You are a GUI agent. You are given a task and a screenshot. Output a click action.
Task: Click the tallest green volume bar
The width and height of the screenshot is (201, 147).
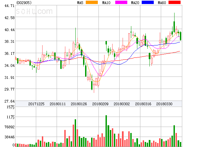106,131
